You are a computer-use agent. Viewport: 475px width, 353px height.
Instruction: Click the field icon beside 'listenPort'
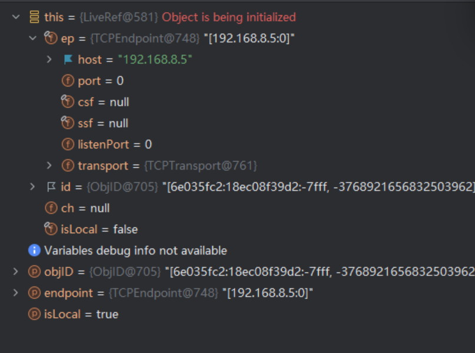(x=68, y=144)
